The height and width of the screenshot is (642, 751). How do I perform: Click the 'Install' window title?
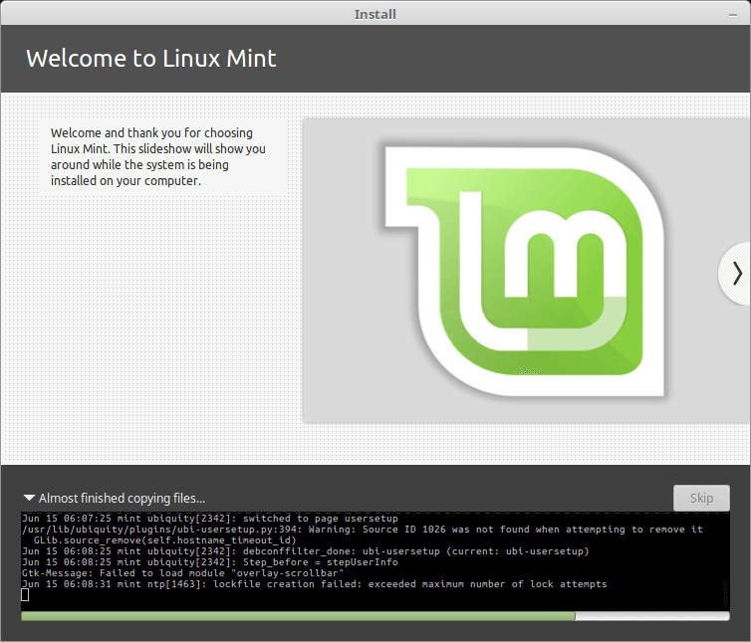coord(375,14)
